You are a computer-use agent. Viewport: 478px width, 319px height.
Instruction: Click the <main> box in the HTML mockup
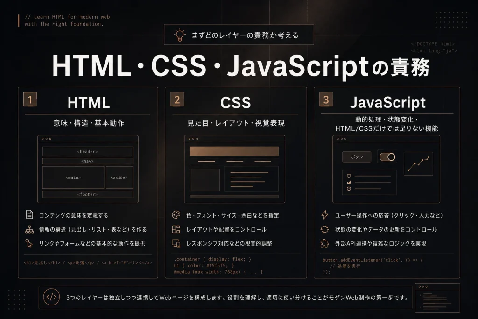click(x=73, y=177)
